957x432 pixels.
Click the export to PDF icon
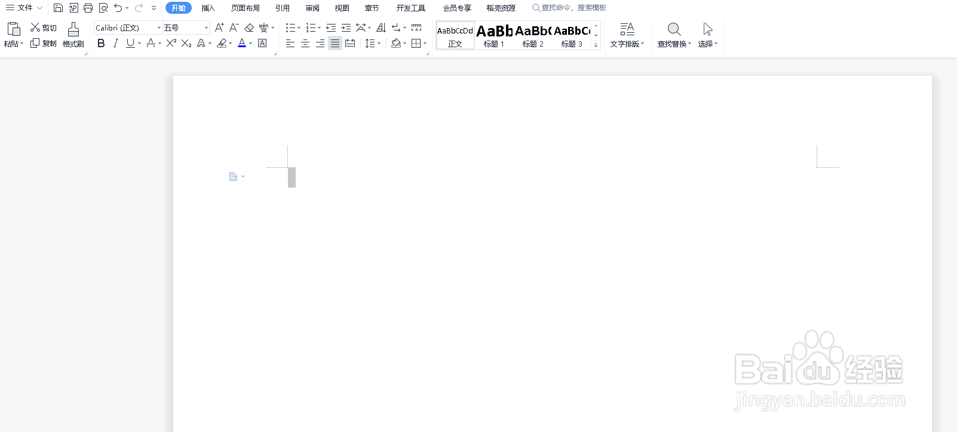pos(73,8)
